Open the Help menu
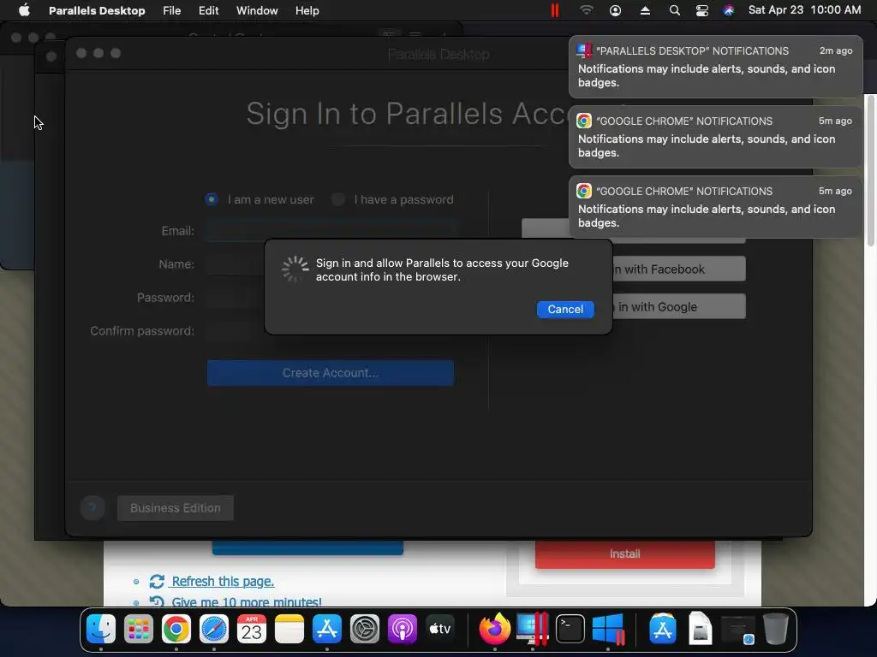 click(x=307, y=10)
